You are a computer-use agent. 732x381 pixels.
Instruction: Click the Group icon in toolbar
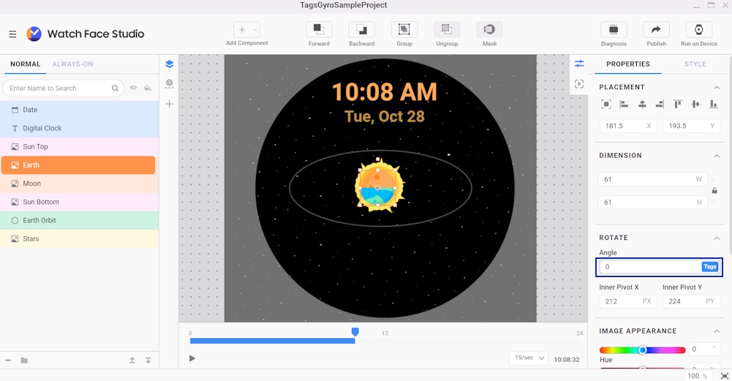point(404,29)
